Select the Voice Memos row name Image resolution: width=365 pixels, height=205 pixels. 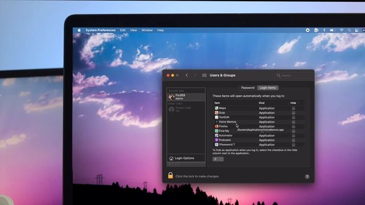click(228, 122)
